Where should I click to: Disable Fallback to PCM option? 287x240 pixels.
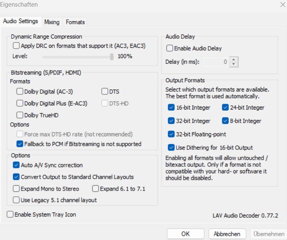coord(20,144)
